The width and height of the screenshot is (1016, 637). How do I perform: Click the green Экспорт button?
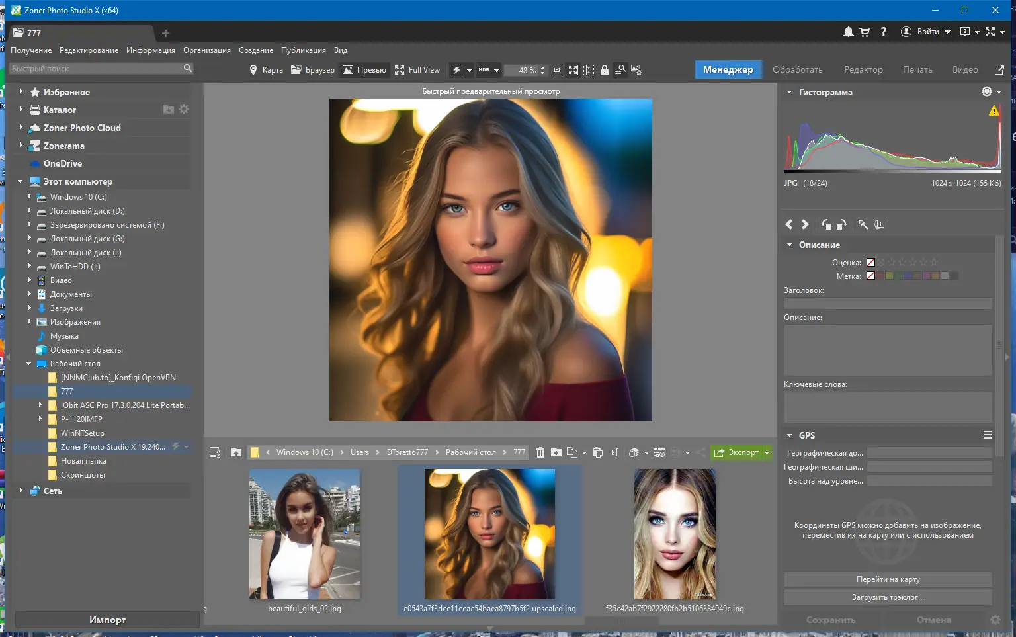(x=737, y=452)
